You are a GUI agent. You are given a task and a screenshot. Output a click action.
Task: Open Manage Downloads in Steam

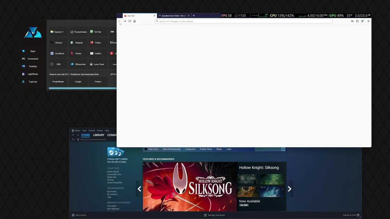214,215
